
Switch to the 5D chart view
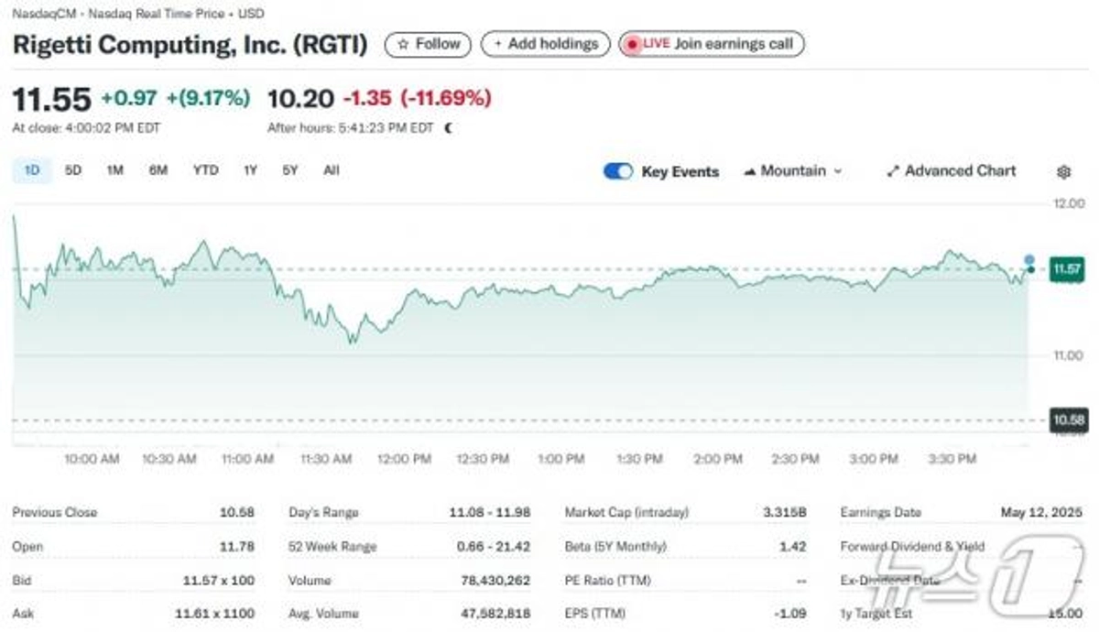click(72, 170)
